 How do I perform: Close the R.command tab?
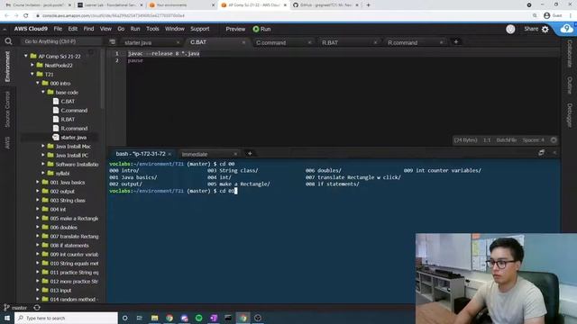441,42
